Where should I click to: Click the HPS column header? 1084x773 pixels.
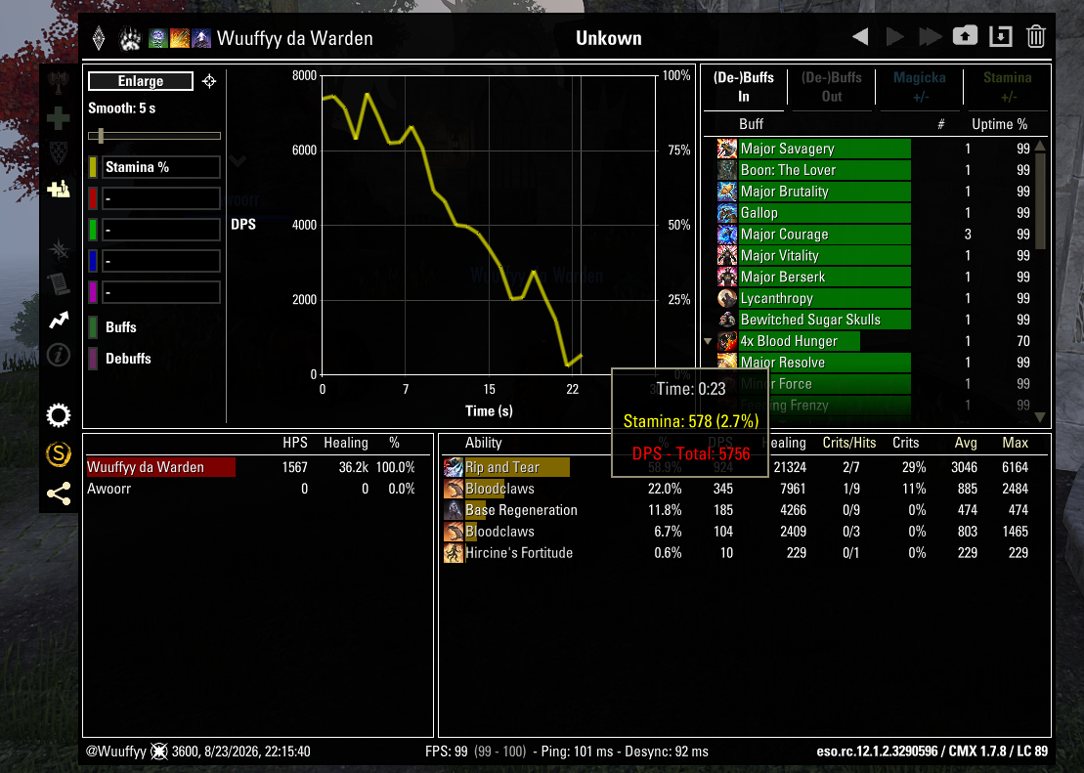click(x=295, y=444)
